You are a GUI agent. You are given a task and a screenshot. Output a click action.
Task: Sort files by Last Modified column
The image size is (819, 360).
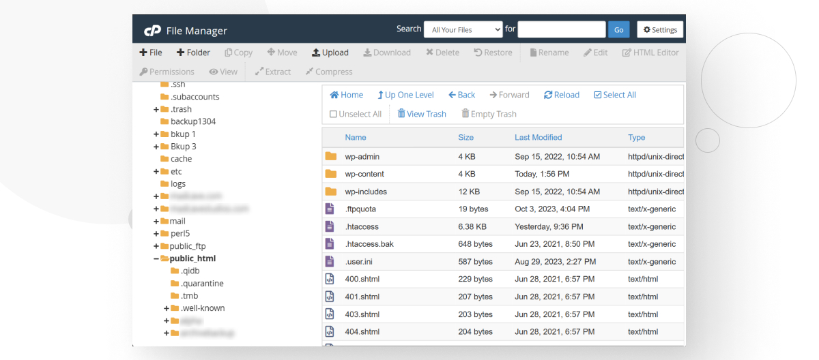coord(538,137)
